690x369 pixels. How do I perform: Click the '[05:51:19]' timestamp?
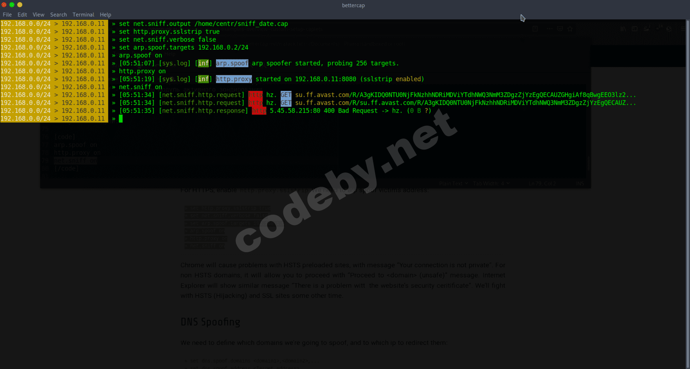[x=137, y=79]
